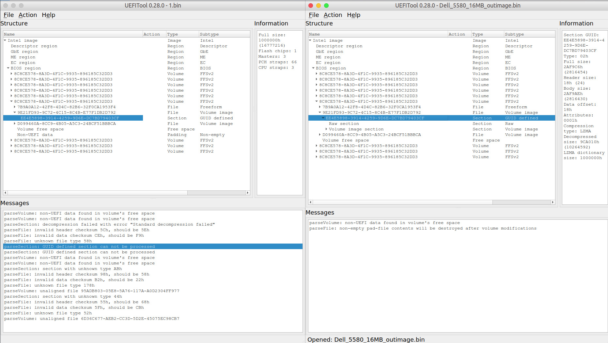Image resolution: width=608 pixels, height=343 pixels.
Task: Expand 7B9A0A12 Freeform file in the 1.bin tree
Action: (x=15, y=107)
